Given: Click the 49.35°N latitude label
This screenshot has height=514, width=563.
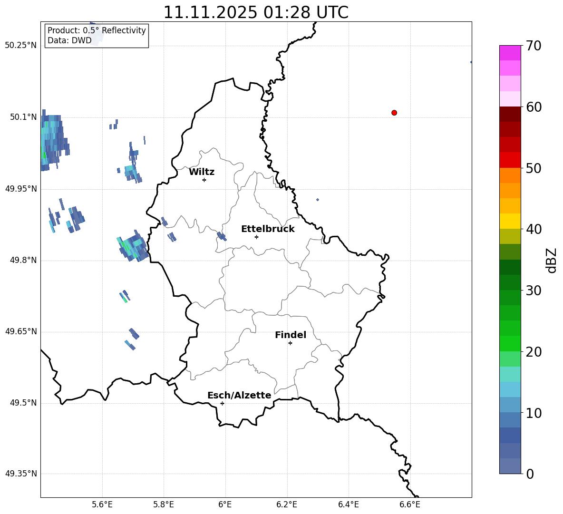Looking at the screenshot, I should (x=21, y=474).
